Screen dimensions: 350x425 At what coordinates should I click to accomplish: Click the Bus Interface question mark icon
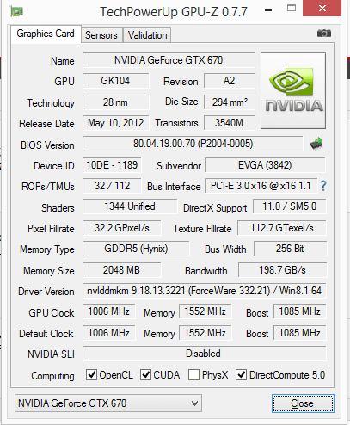pyautogui.click(x=323, y=186)
